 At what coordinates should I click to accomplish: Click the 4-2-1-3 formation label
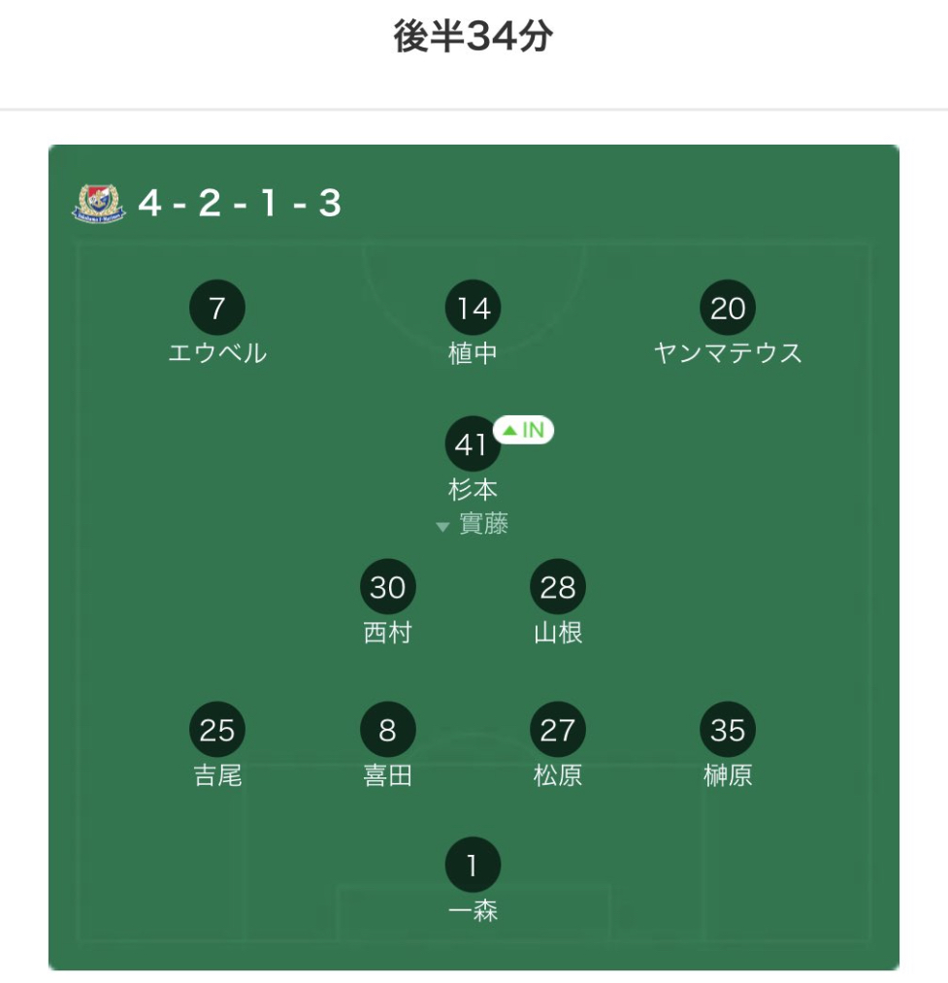point(240,203)
